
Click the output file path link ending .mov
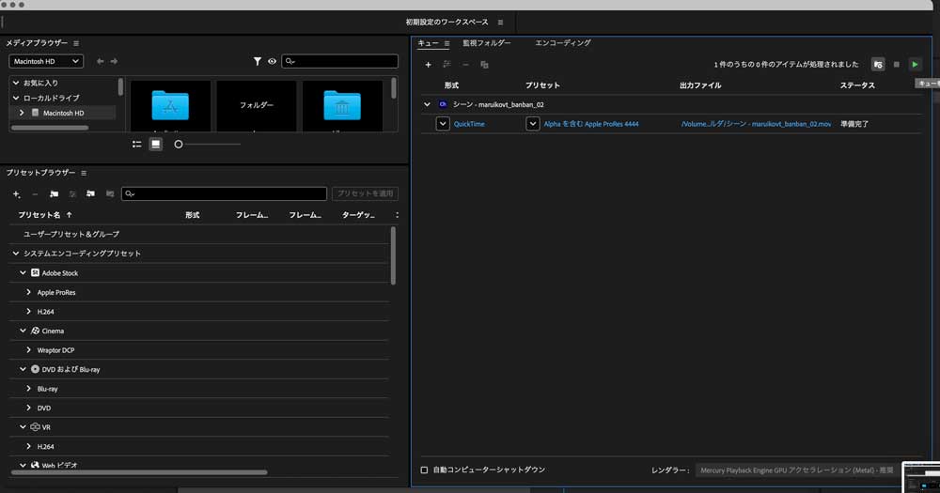click(x=756, y=124)
